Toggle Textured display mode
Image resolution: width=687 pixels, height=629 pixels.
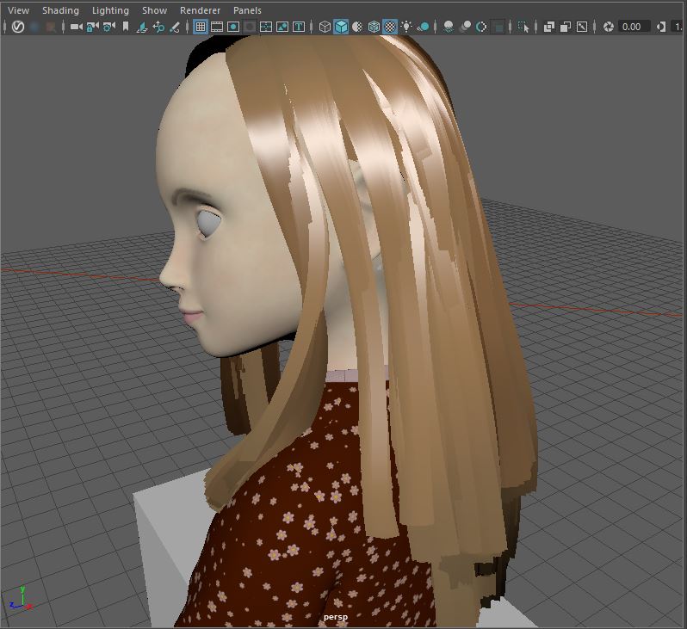[390, 27]
